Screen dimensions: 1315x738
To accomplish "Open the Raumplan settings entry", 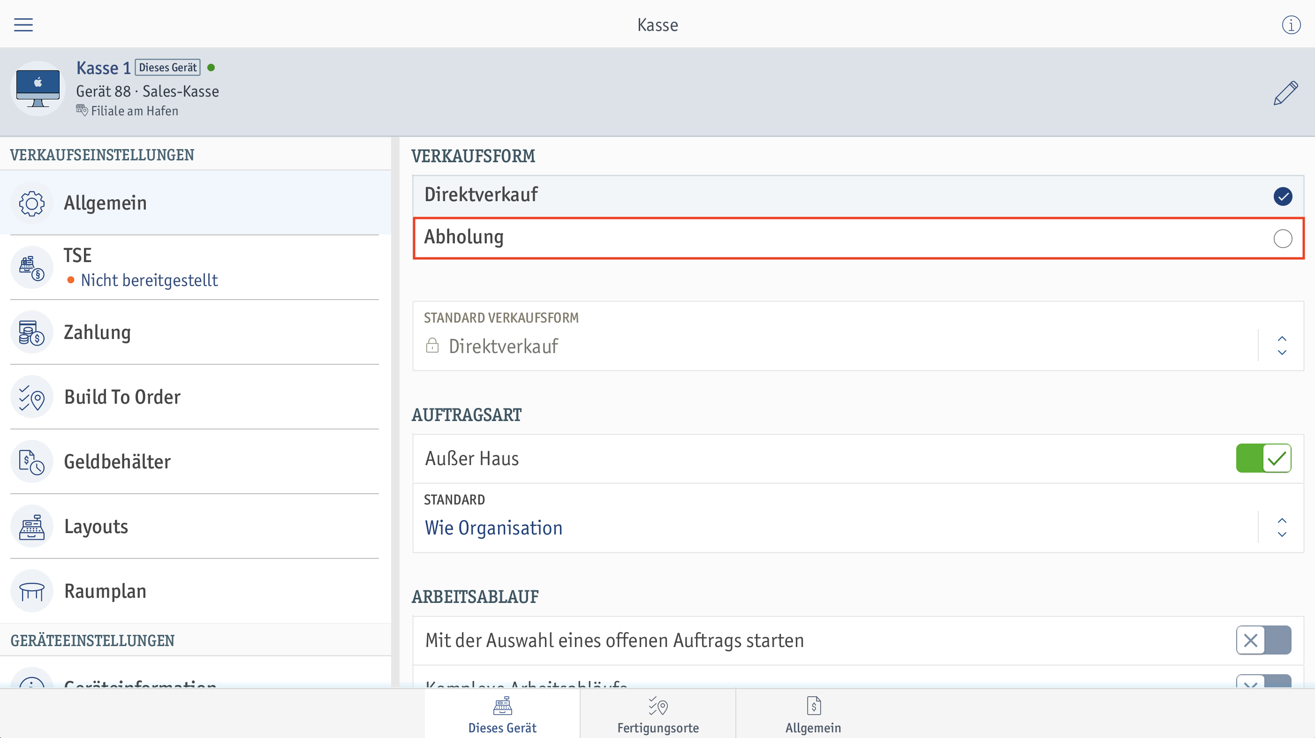I will tap(196, 591).
